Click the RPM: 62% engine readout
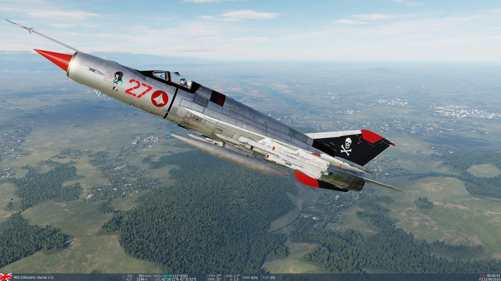Screen dimensions: 501x281 (250, 278)
